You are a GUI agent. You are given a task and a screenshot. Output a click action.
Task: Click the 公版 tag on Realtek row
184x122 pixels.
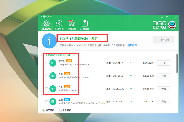[x=67, y=74]
